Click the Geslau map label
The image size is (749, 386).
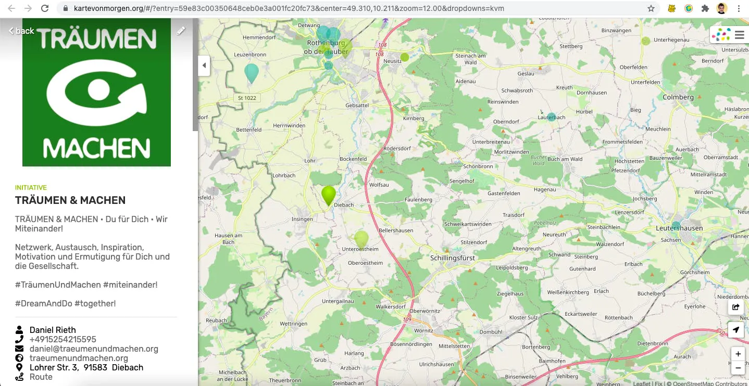click(526, 74)
